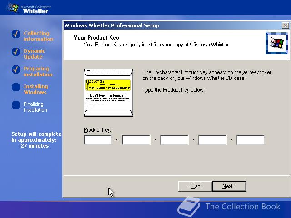Click the 'Product Key:' field label
The width and height of the screenshot is (291, 218).
(x=97, y=130)
